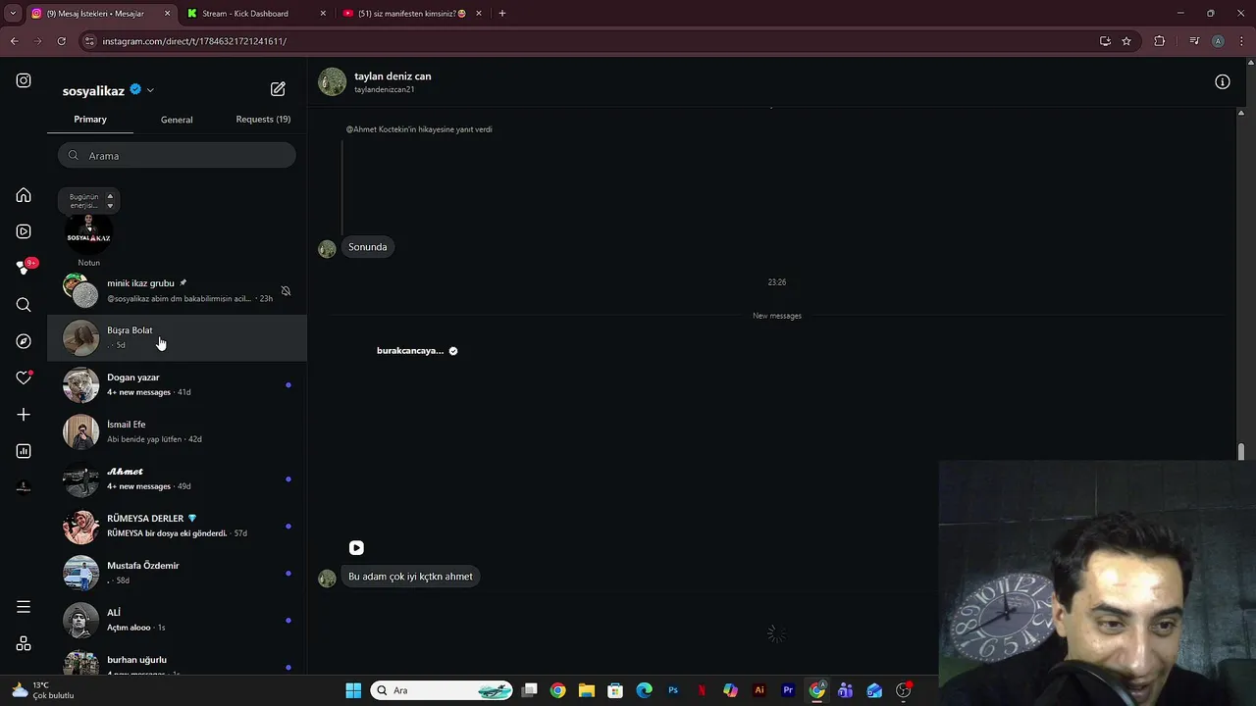Open Explore compass icon
This screenshot has width=1256, height=706.
24,341
